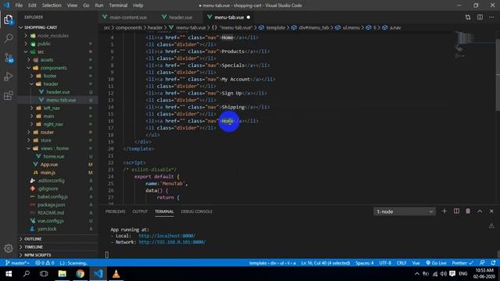Image resolution: width=500 pixels, height=281 pixels.
Task: Click errors and warnings count in status bar
Action: click(x=45, y=263)
